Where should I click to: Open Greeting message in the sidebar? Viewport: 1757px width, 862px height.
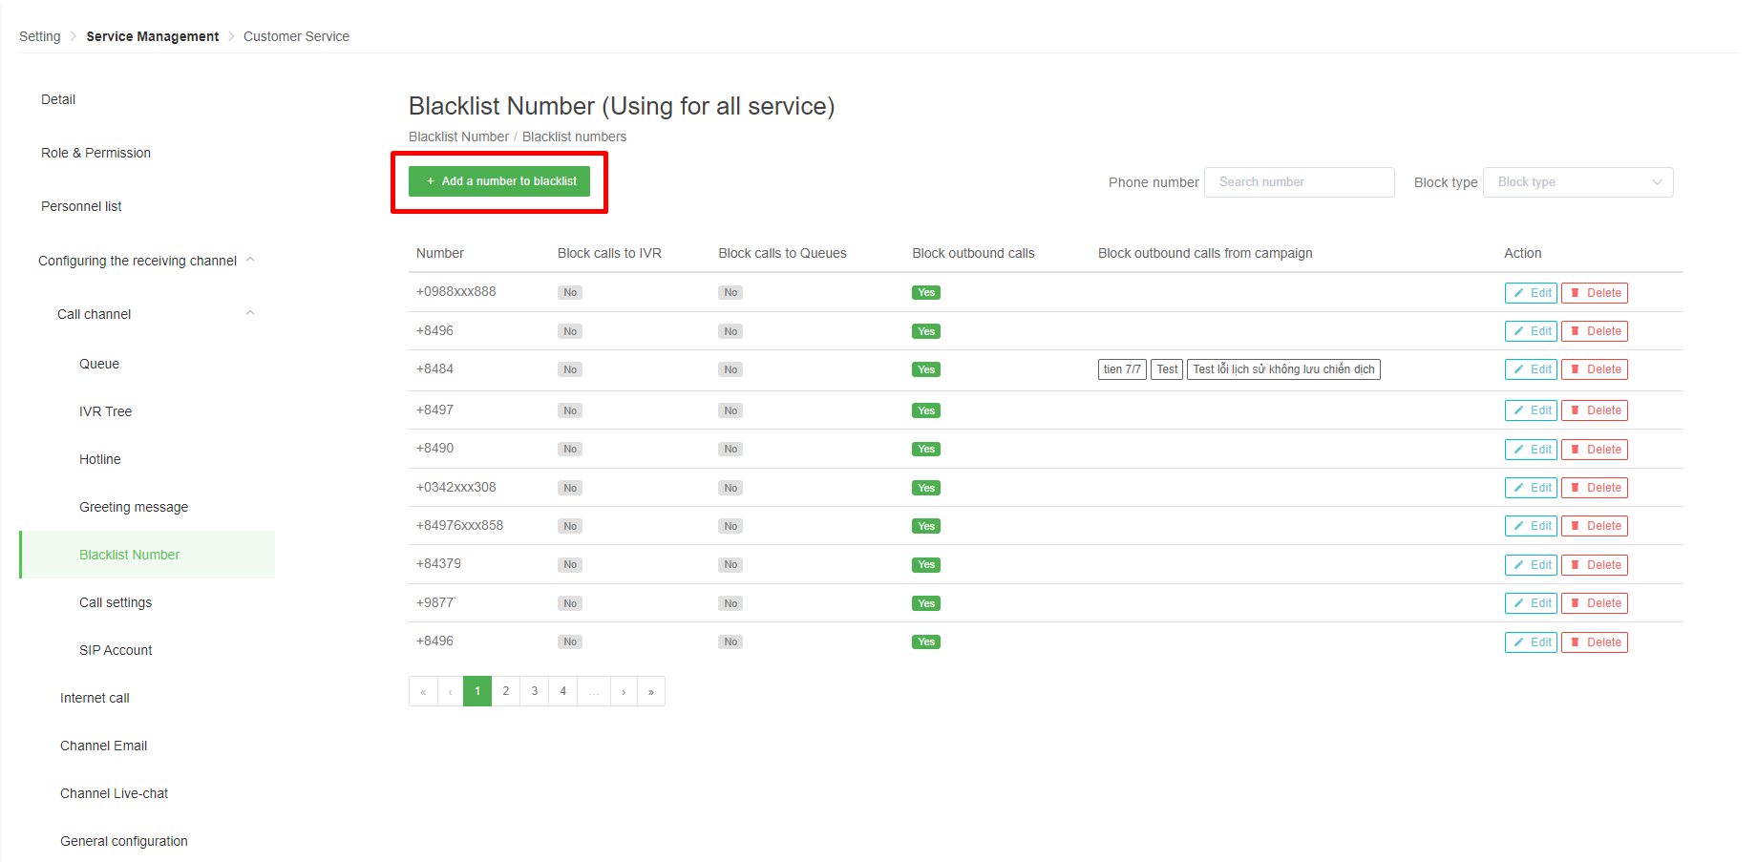(x=134, y=507)
